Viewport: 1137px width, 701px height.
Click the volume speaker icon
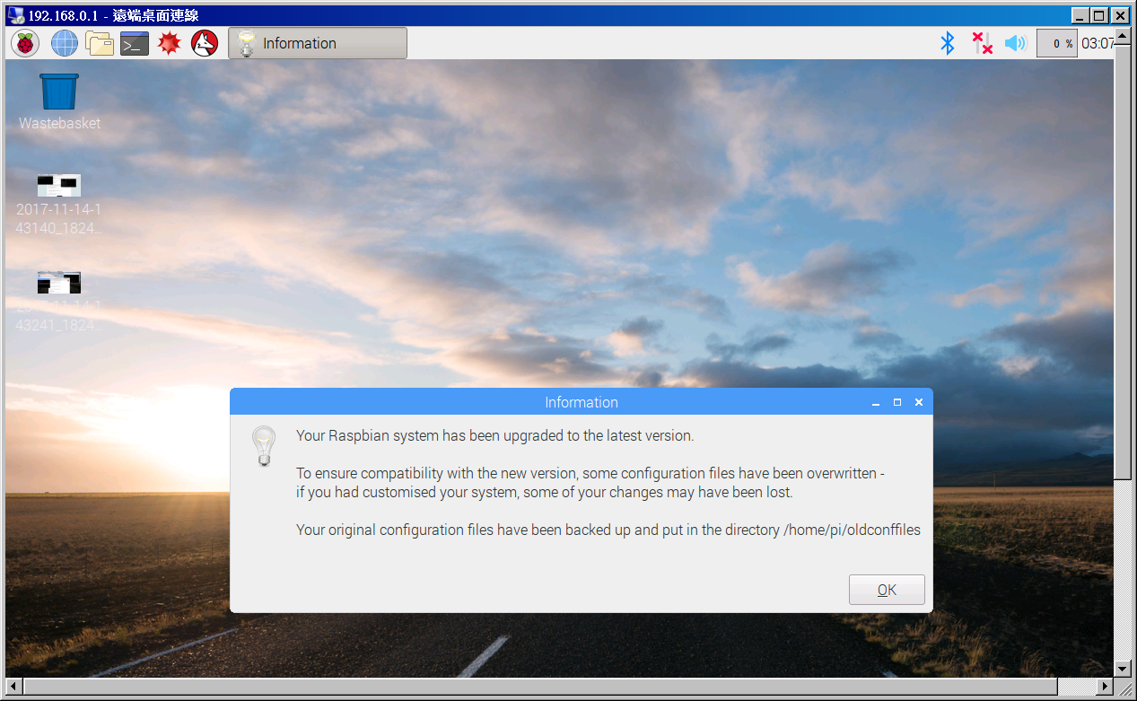(1015, 43)
